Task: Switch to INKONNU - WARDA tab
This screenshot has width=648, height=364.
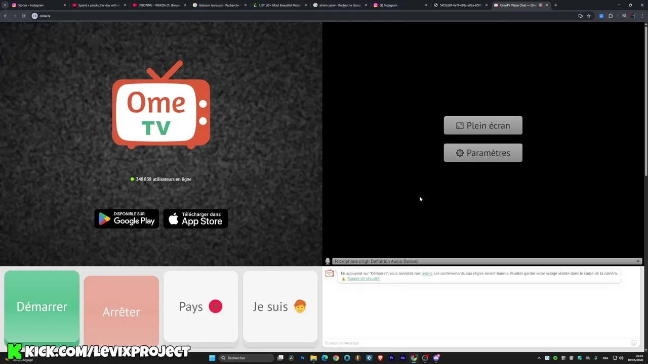Action: tap(158, 5)
